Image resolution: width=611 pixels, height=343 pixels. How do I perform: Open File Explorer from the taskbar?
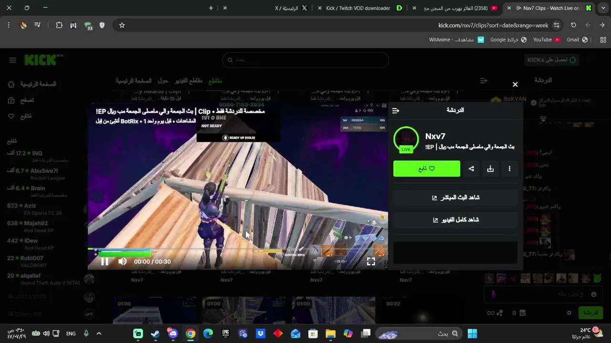pyautogui.click(x=330, y=333)
